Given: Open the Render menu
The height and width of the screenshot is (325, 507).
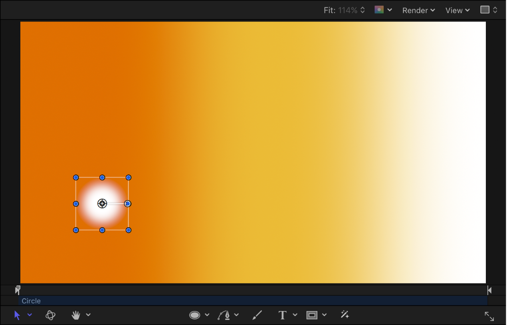Looking at the screenshot, I should click(x=418, y=10).
